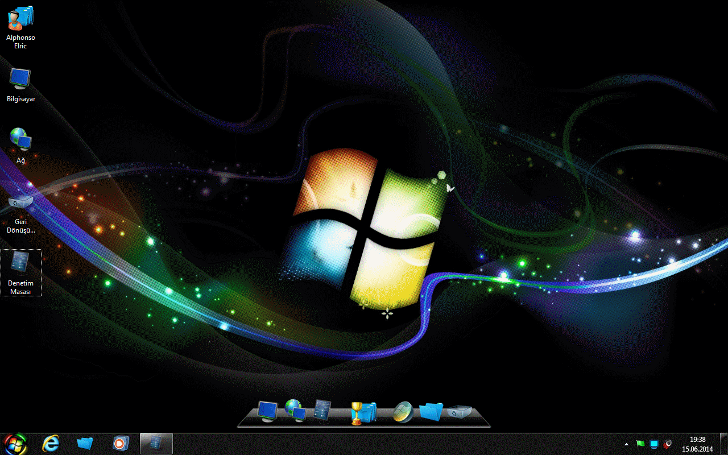This screenshot has height=455, width=728.
Task: Unmute the speaker in the system tray
Action: tap(667, 444)
